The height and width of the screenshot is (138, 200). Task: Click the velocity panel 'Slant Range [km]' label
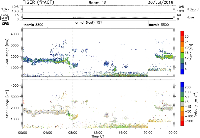pyautogui.click(x=7, y=104)
